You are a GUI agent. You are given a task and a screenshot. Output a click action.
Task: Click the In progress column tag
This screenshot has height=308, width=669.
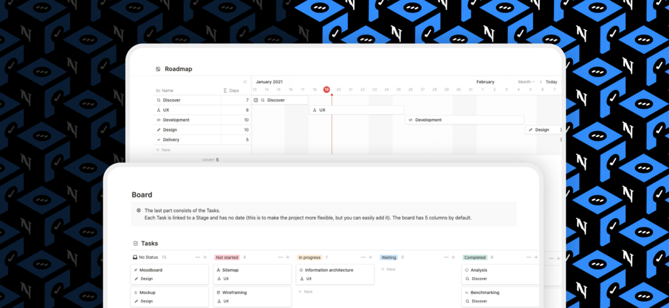(x=310, y=257)
